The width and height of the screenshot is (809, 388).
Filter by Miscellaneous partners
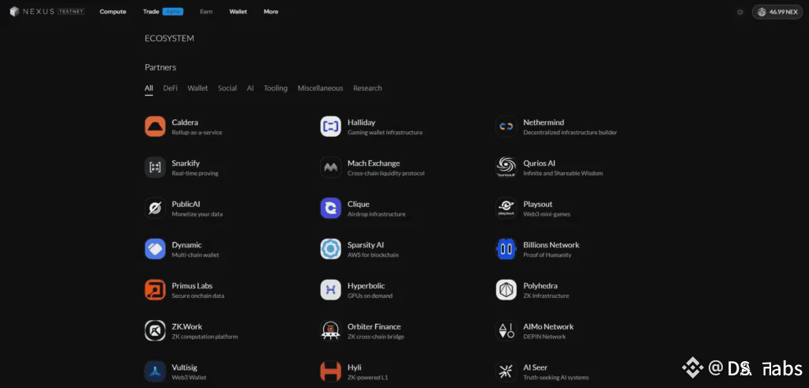(x=321, y=89)
